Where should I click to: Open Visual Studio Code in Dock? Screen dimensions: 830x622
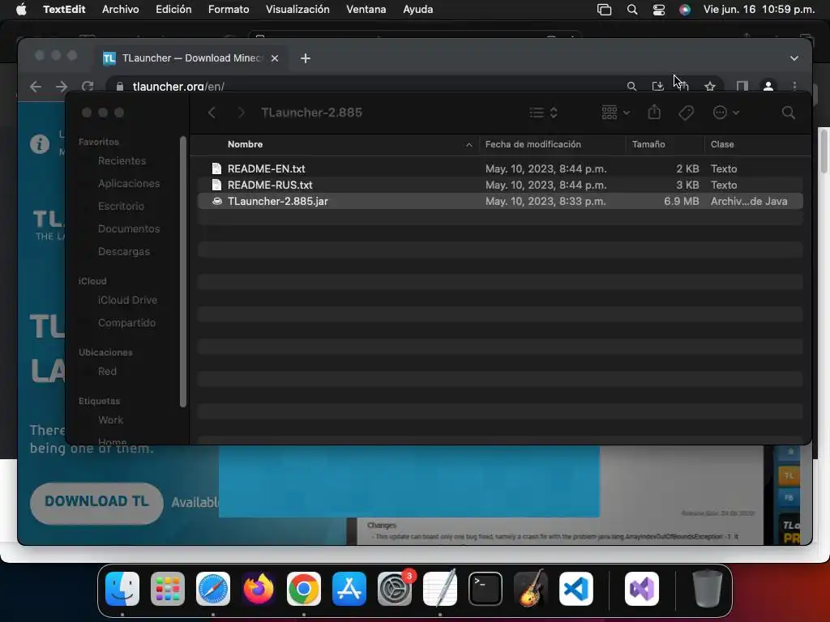click(576, 589)
